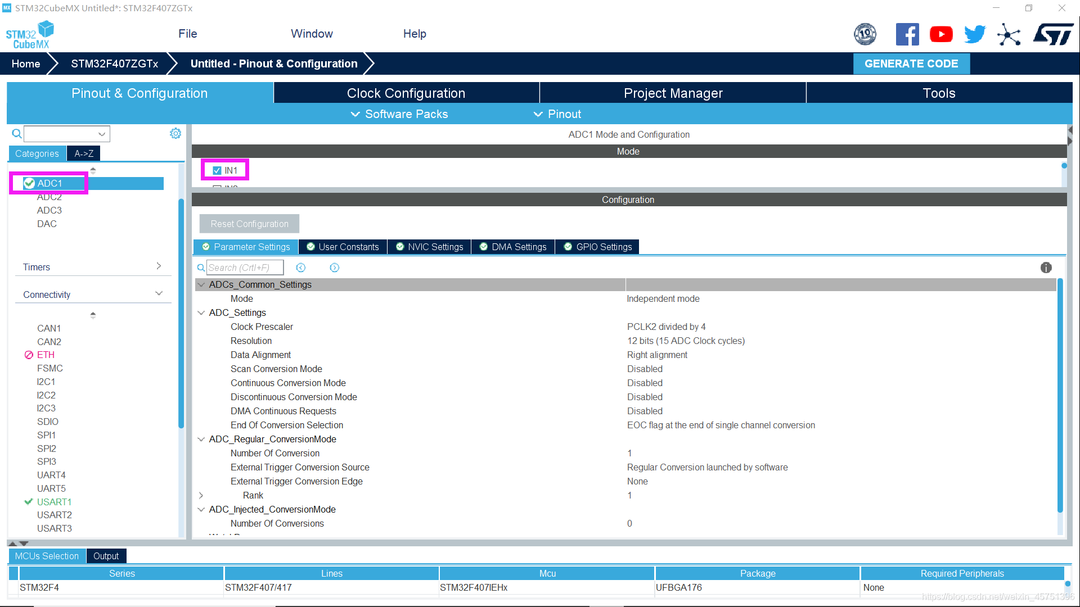Click Resolution value 12 bits
The width and height of the screenshot is (1080, 607).
(x=686, y=341)
